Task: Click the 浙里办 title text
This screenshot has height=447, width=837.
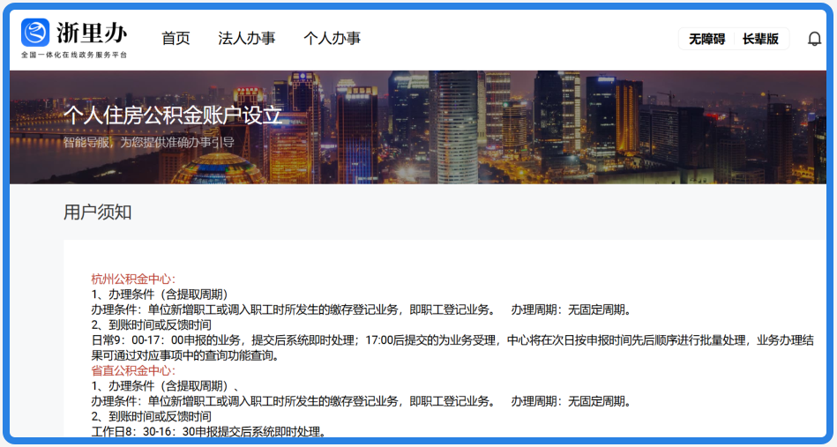Action: [92, 34]
